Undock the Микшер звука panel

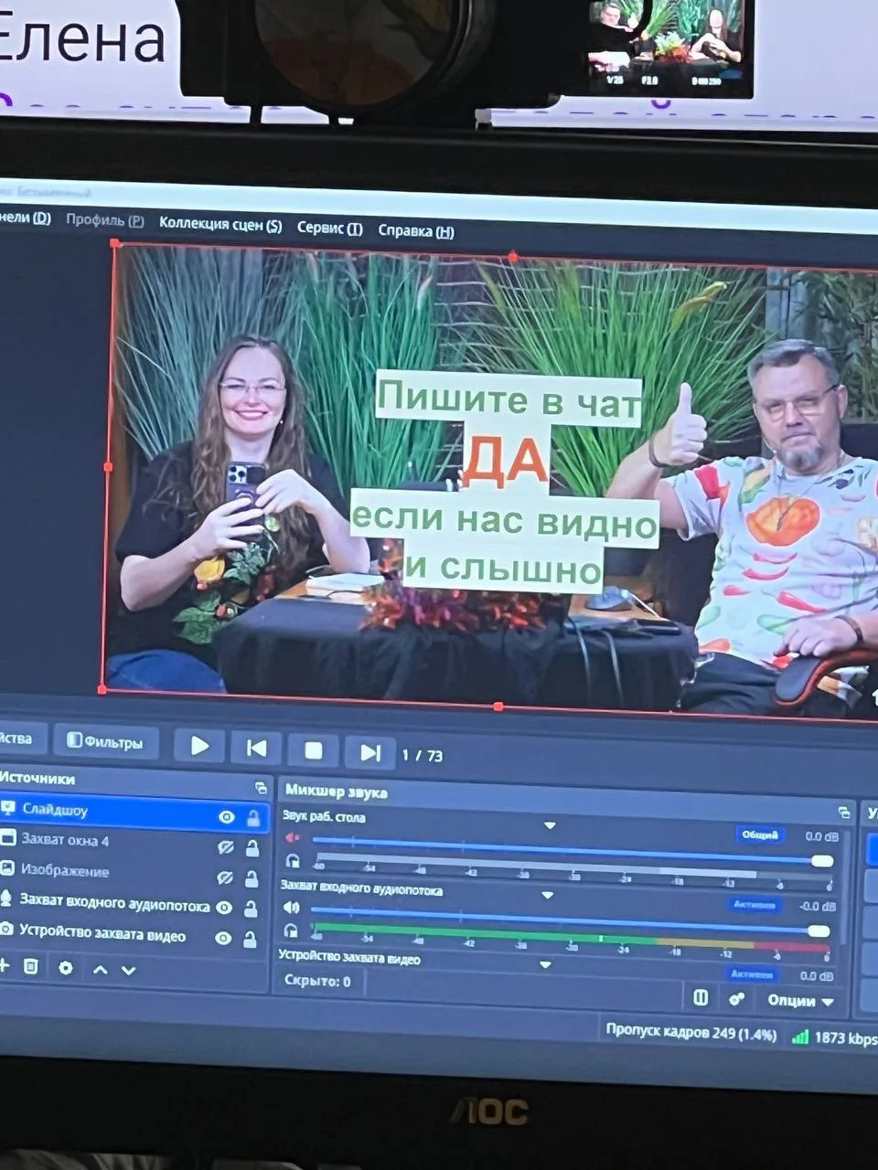[x=844, y=812]
